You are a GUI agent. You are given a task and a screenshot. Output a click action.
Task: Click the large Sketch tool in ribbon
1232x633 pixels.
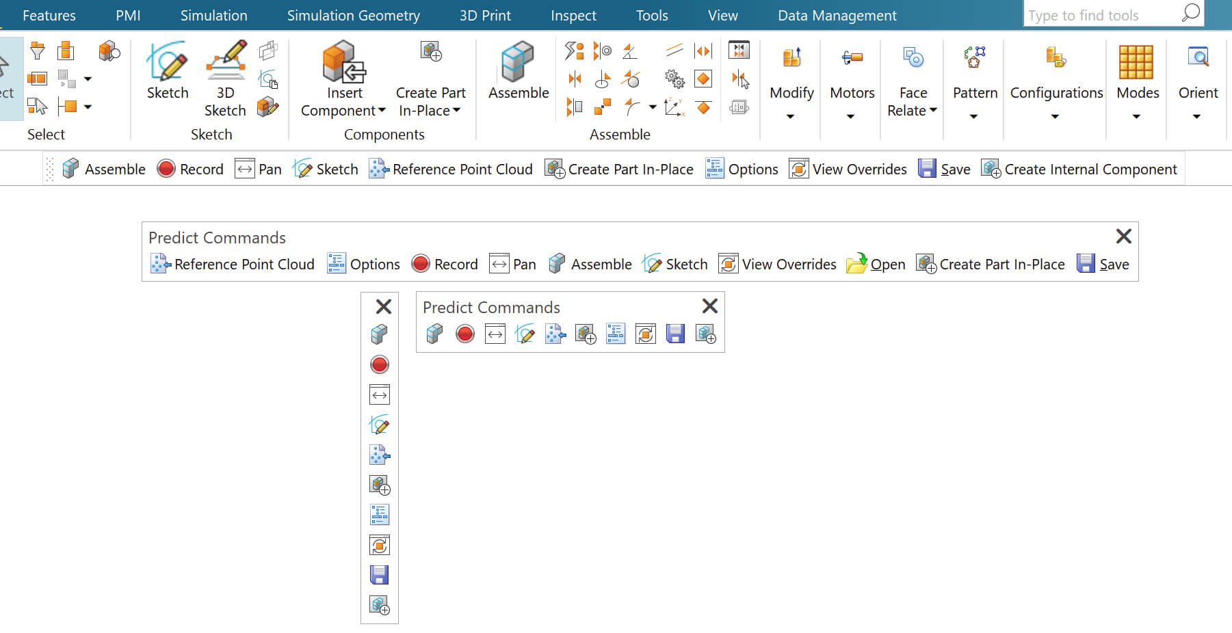(x=167, y=71)
